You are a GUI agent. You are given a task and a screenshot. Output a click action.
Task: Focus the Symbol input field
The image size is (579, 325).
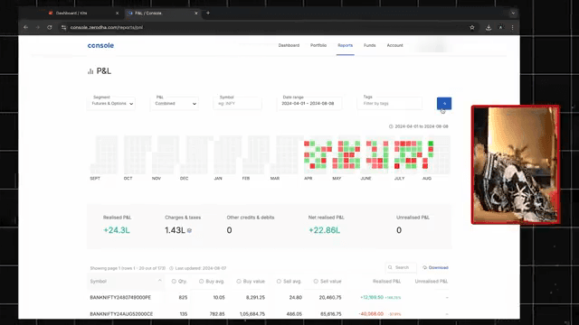(237, 103)
